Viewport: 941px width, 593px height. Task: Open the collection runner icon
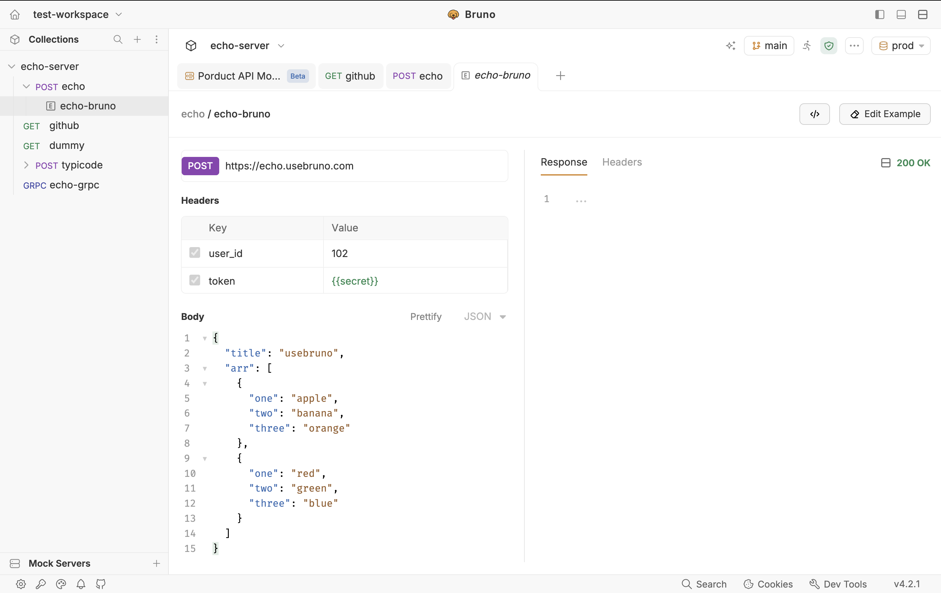807,46
